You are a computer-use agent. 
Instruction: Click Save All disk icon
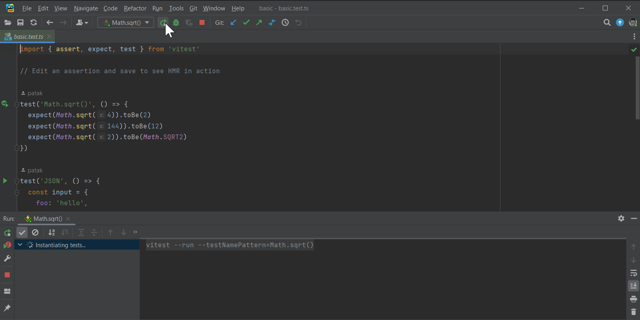click(x=20, y=23)
